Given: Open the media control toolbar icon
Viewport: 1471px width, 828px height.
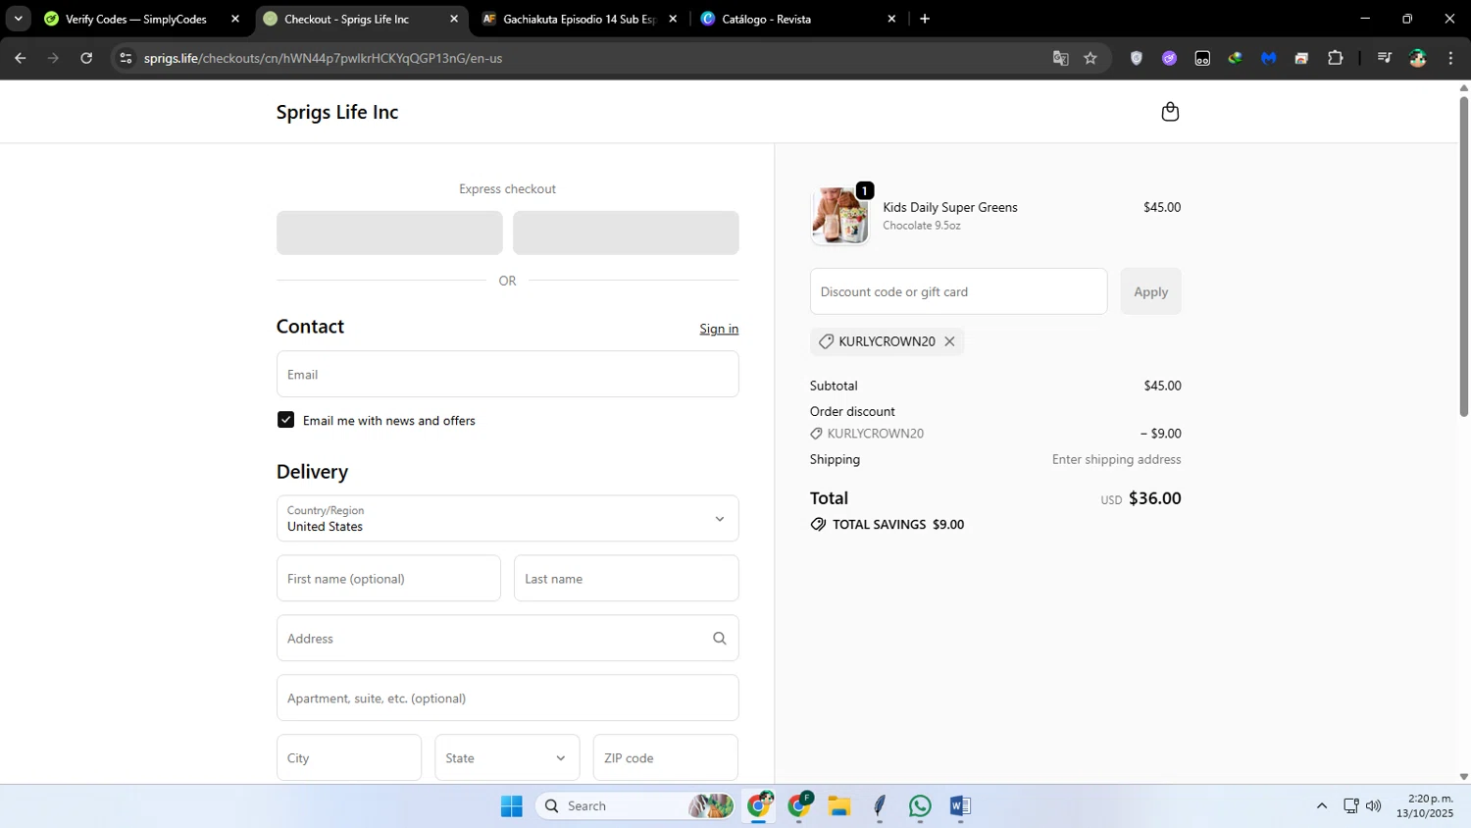Looking at the screenshot, I should coord(1384,58).
